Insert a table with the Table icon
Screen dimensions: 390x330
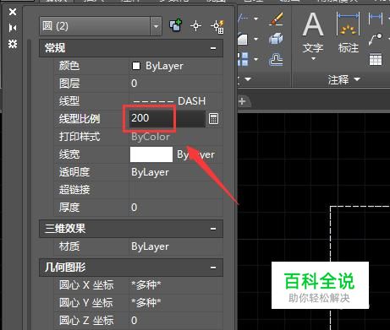click(376, 60)
